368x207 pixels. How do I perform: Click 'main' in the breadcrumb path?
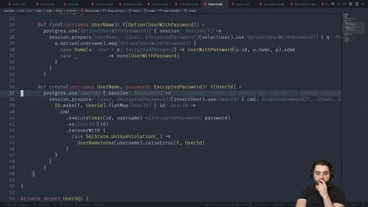[x=39, y=11]
